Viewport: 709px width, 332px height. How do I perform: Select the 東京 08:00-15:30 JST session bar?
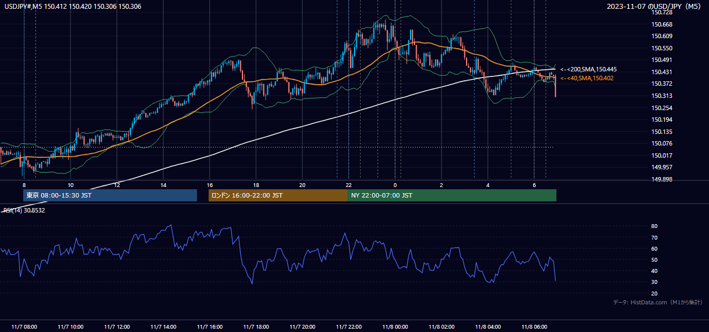(x=110, y=195)
